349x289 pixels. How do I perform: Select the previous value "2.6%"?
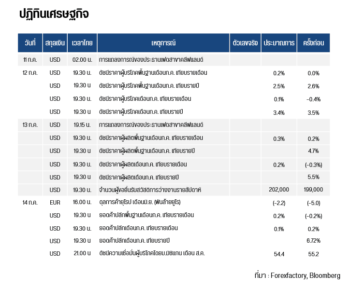(313, 86)
